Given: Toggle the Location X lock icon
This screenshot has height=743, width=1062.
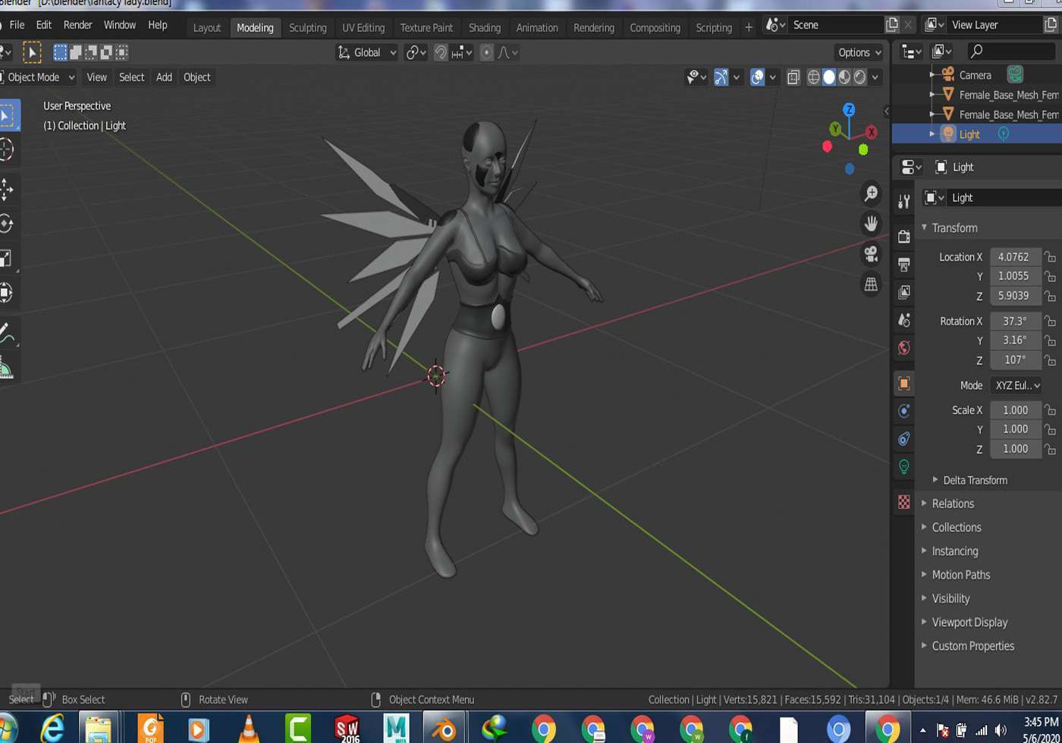Looking at the screenshot, I should click(1050, 257).
